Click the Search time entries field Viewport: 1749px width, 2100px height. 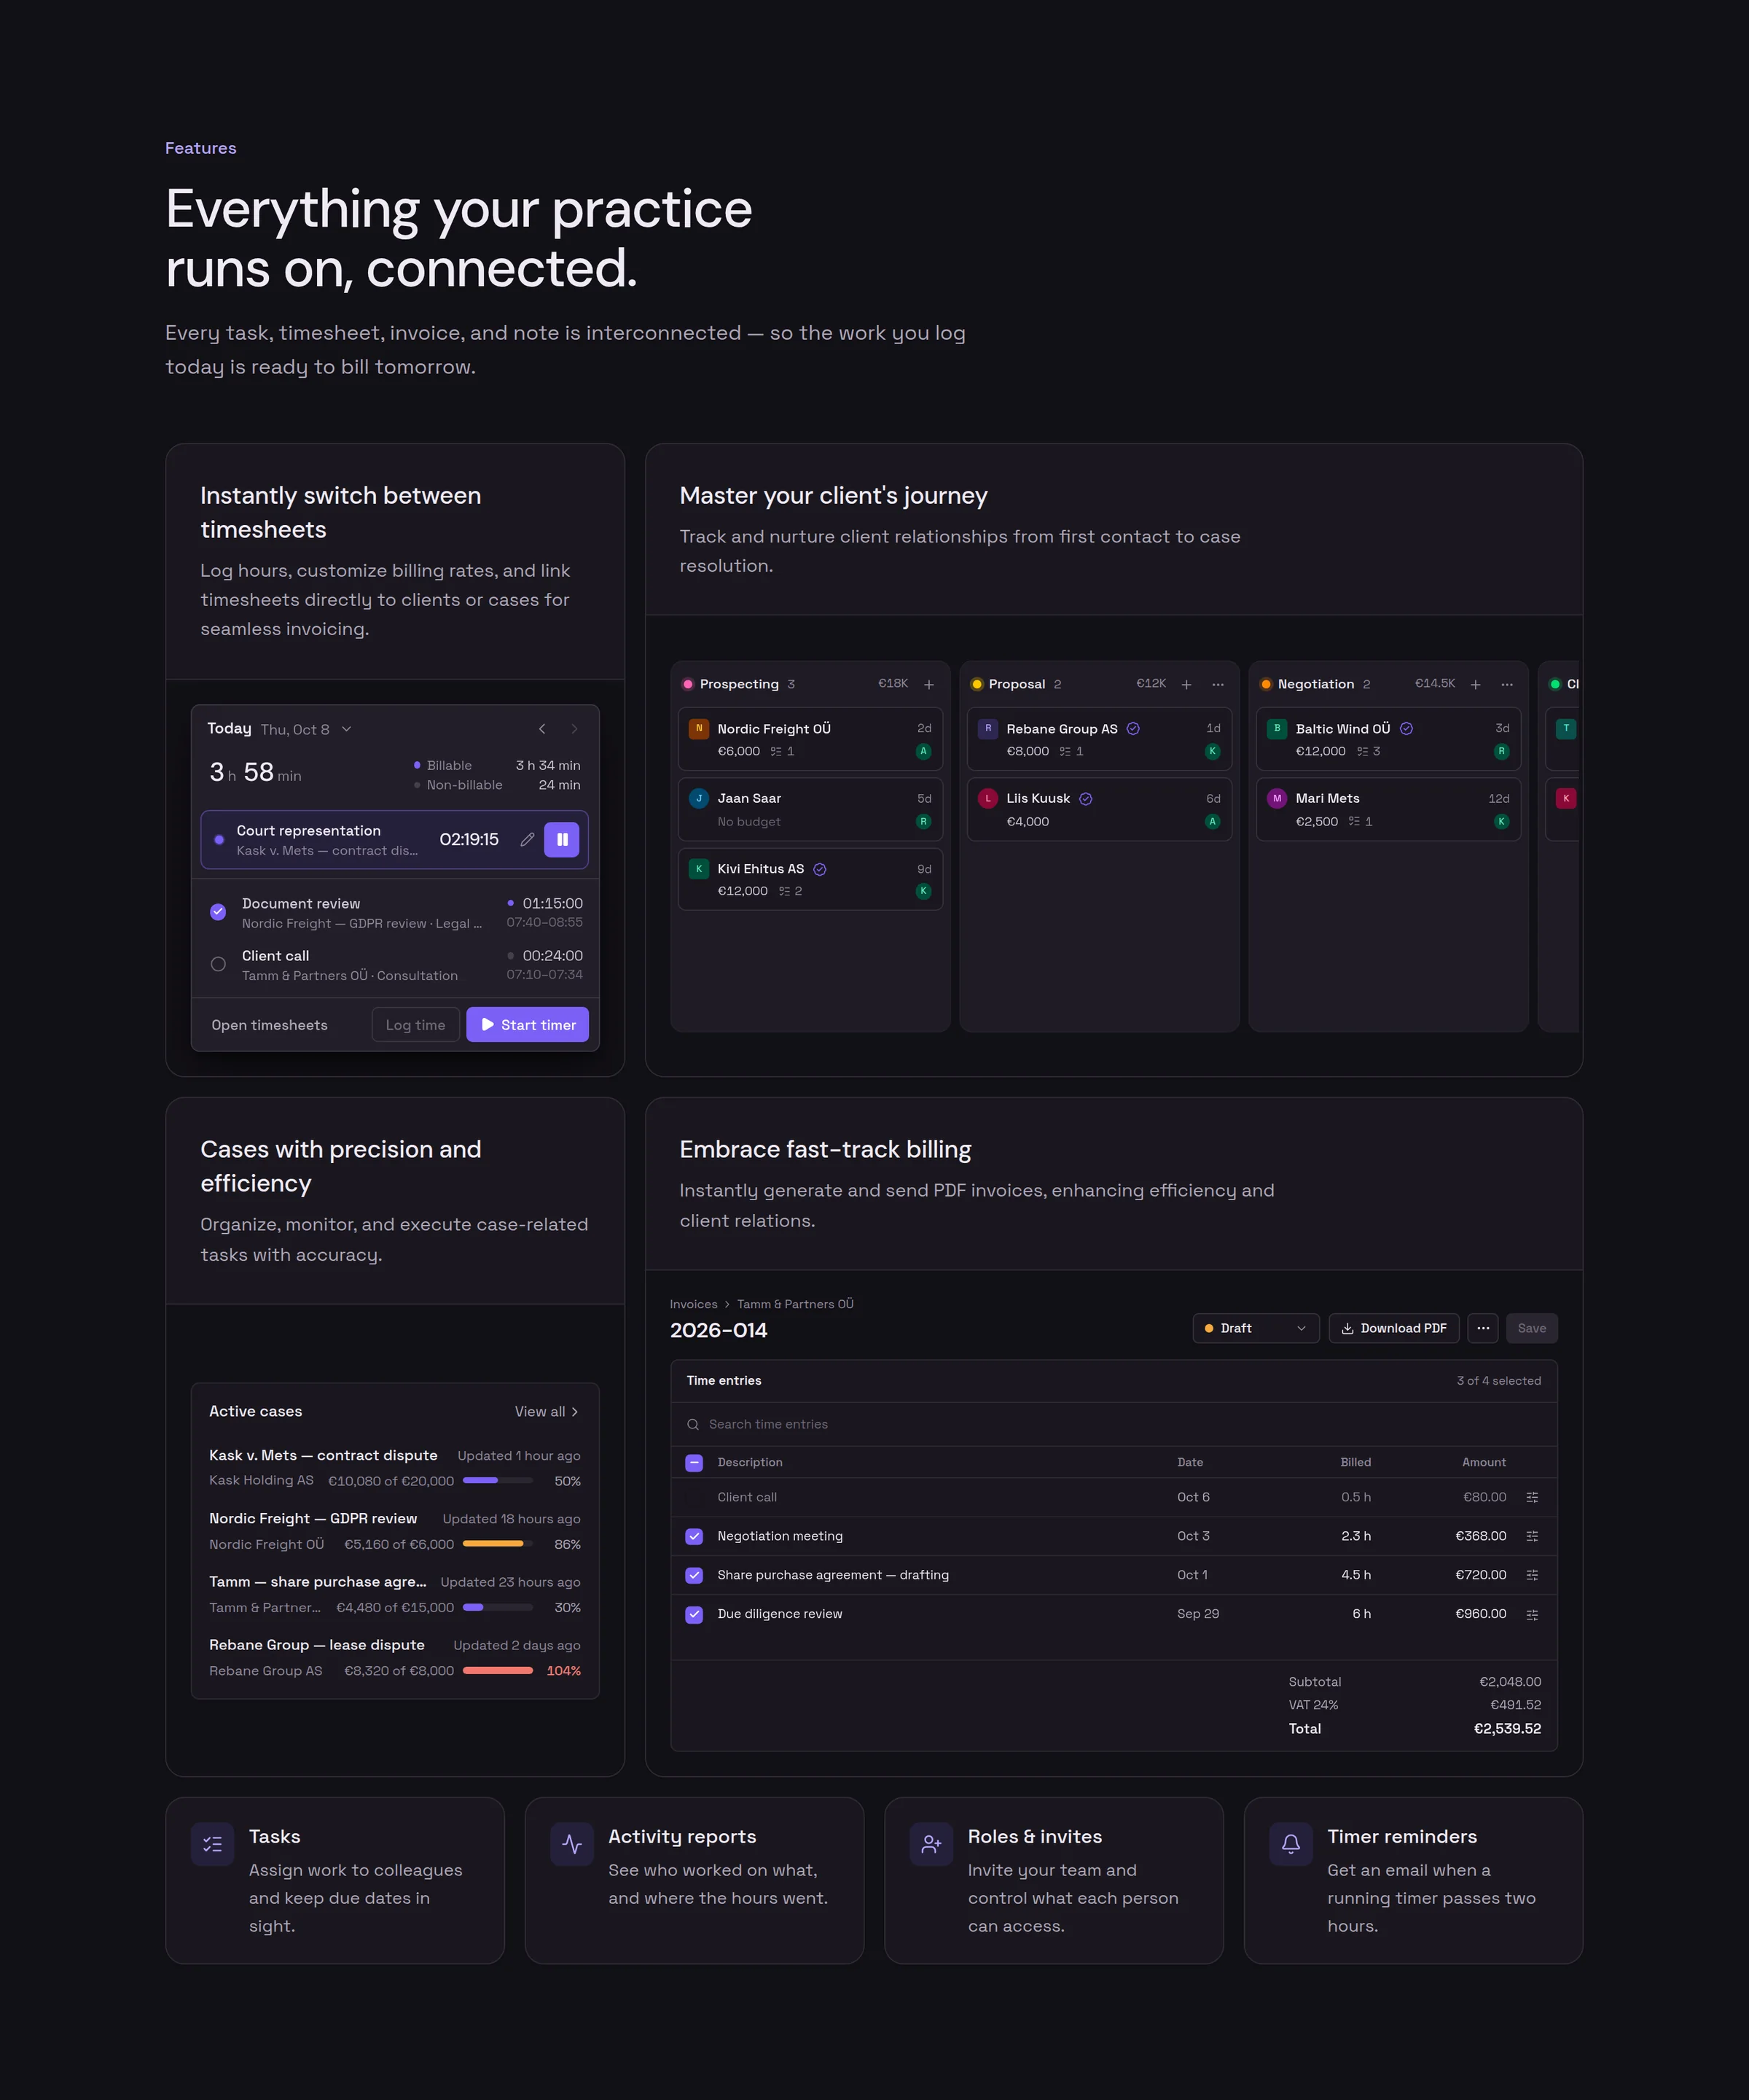click(1114, 1425)
